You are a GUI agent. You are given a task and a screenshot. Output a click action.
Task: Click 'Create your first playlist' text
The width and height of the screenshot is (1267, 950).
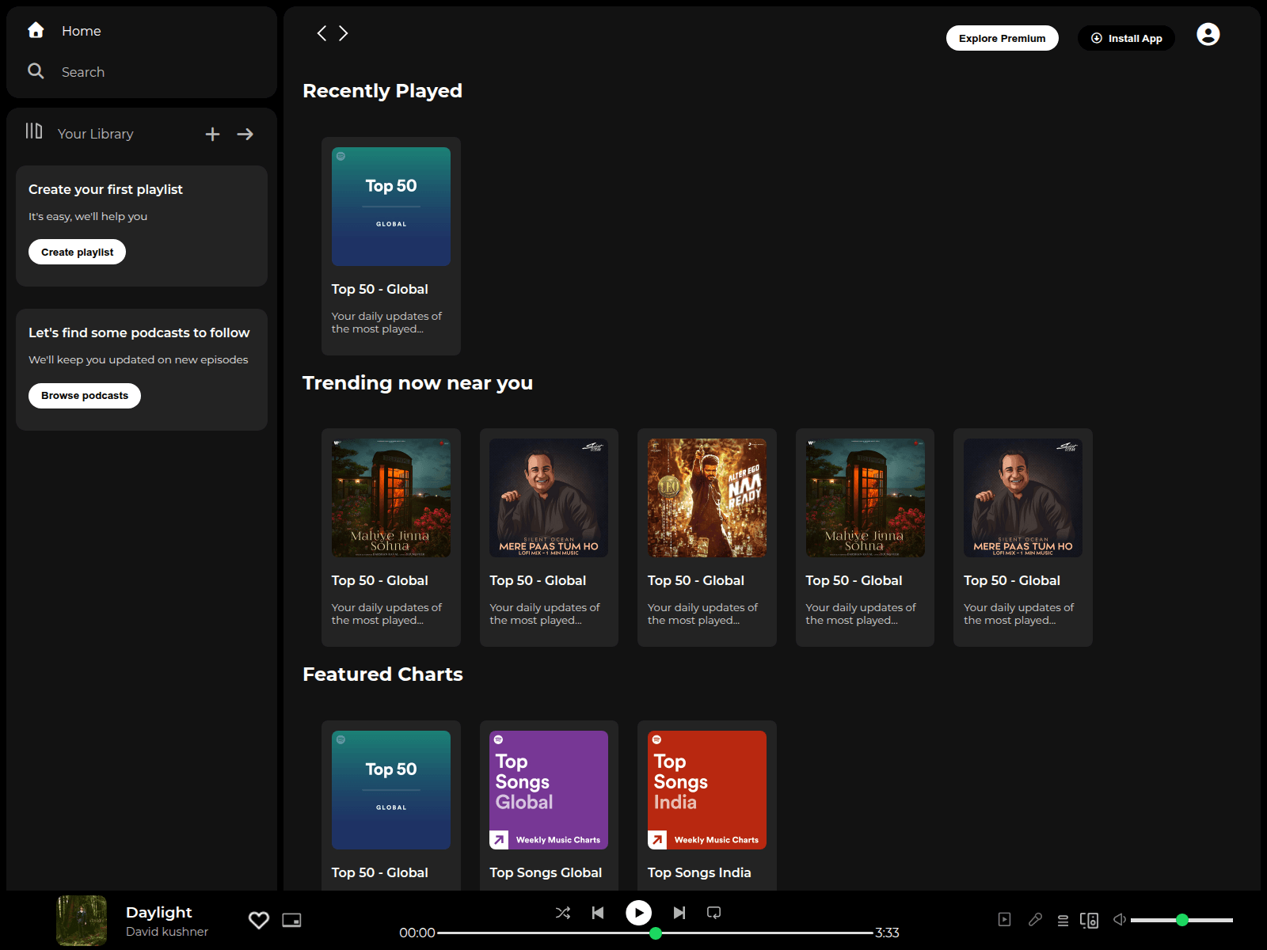(x=105, y=189)
